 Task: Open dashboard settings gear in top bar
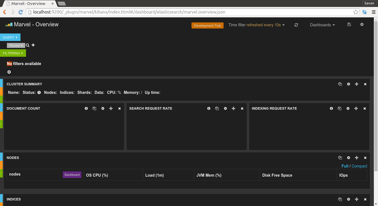tap(362, 24)
